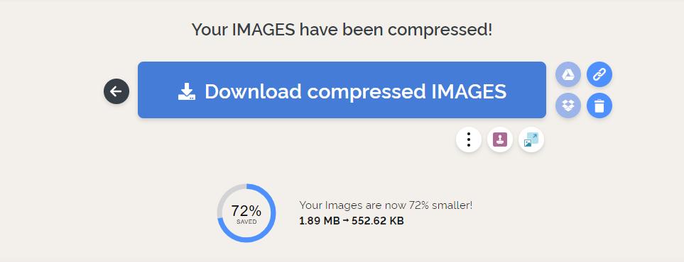
Task: Save compressed images to Google Drive
Action: tap(568, 74)
